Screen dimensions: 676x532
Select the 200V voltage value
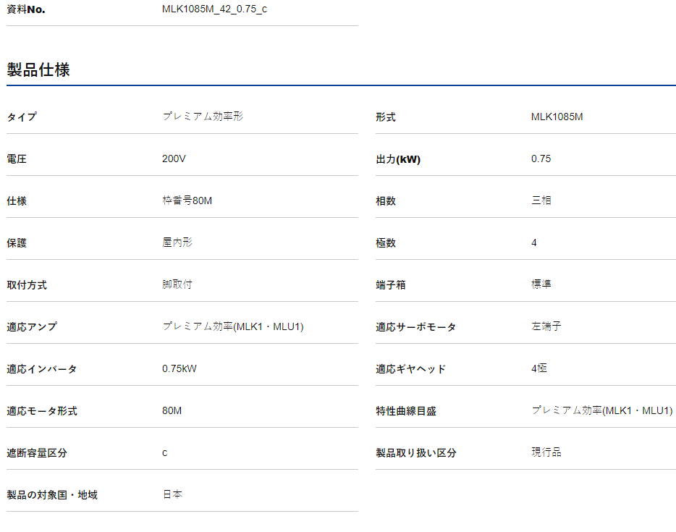click(x=174, y=159)
